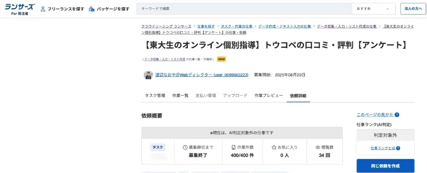Image resolution: width=427 pixels, height=173 pixels.
Task: Click the help icon next to このページの見かた
Action: [x=397, y=115]
